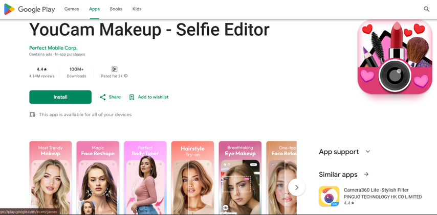View the Most Trendy Makeup screenshot

[x=51, y=178]
